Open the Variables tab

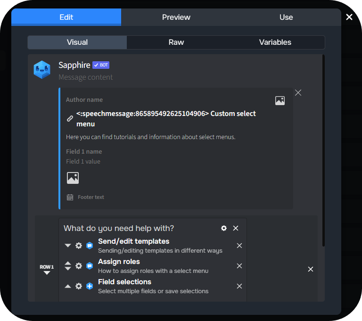[275, 42]
